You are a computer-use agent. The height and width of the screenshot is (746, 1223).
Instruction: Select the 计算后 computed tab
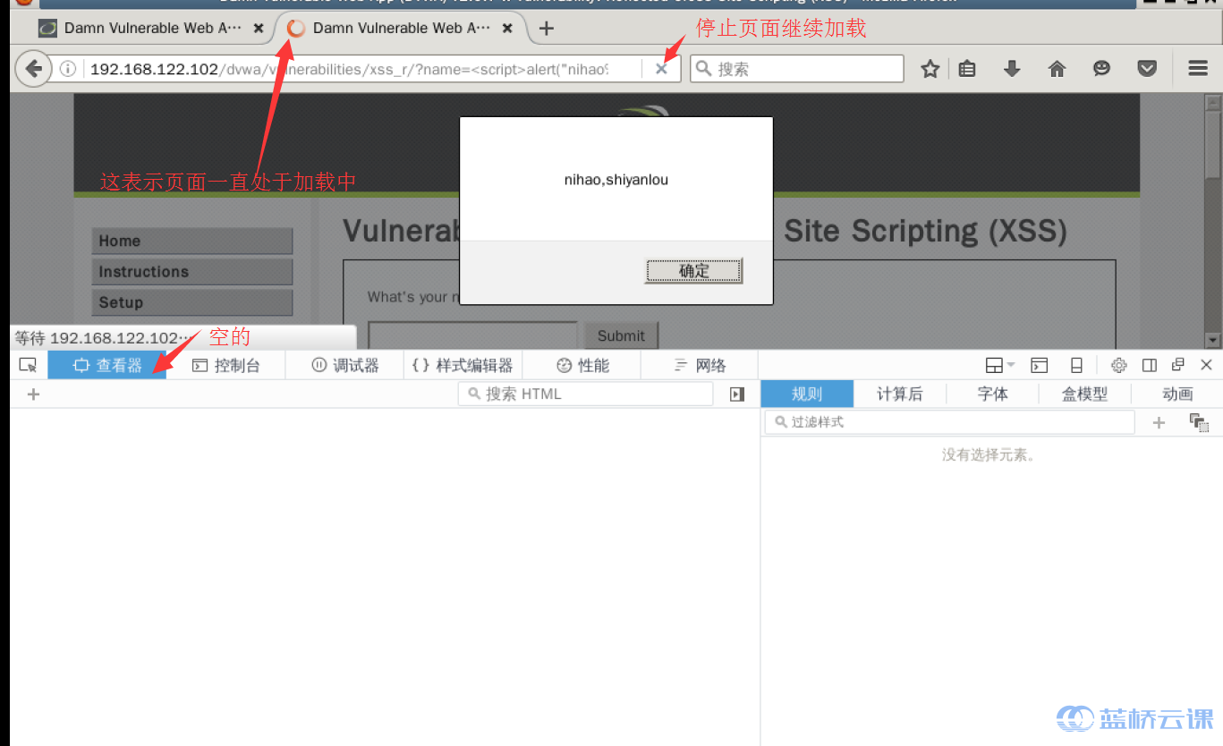click(x=899, y=394)
